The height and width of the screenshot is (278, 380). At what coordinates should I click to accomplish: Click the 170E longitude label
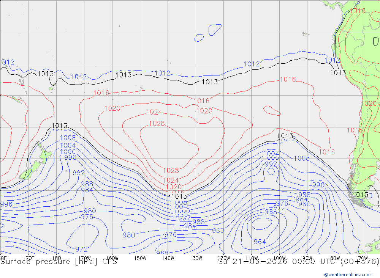tap(28, 258)
